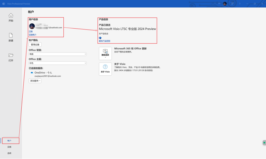Click the 帐户隐私 heading
Screen dimensions: 266x159
point(33,40)
